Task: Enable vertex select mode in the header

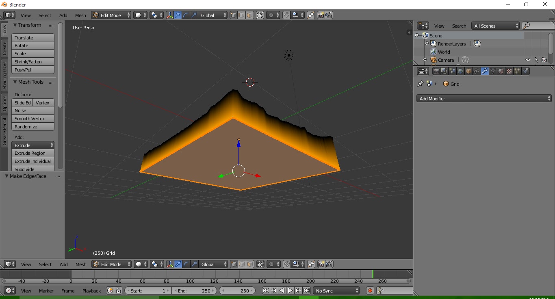Action: (233, 15)
